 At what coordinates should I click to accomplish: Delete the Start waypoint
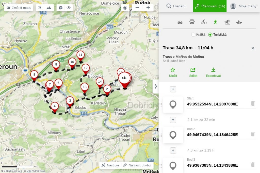253,104
